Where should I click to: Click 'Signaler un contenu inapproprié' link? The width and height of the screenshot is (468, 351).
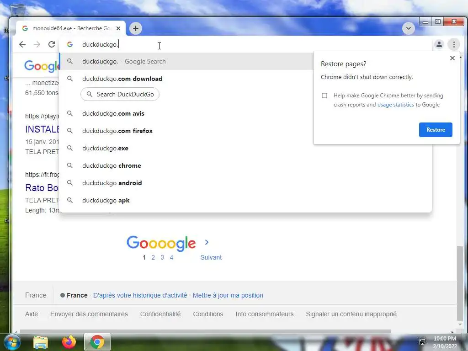click(x=351, y=314)
